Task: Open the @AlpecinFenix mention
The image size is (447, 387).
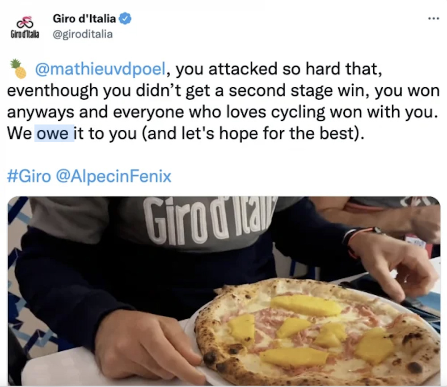Action: pos(114,176)
